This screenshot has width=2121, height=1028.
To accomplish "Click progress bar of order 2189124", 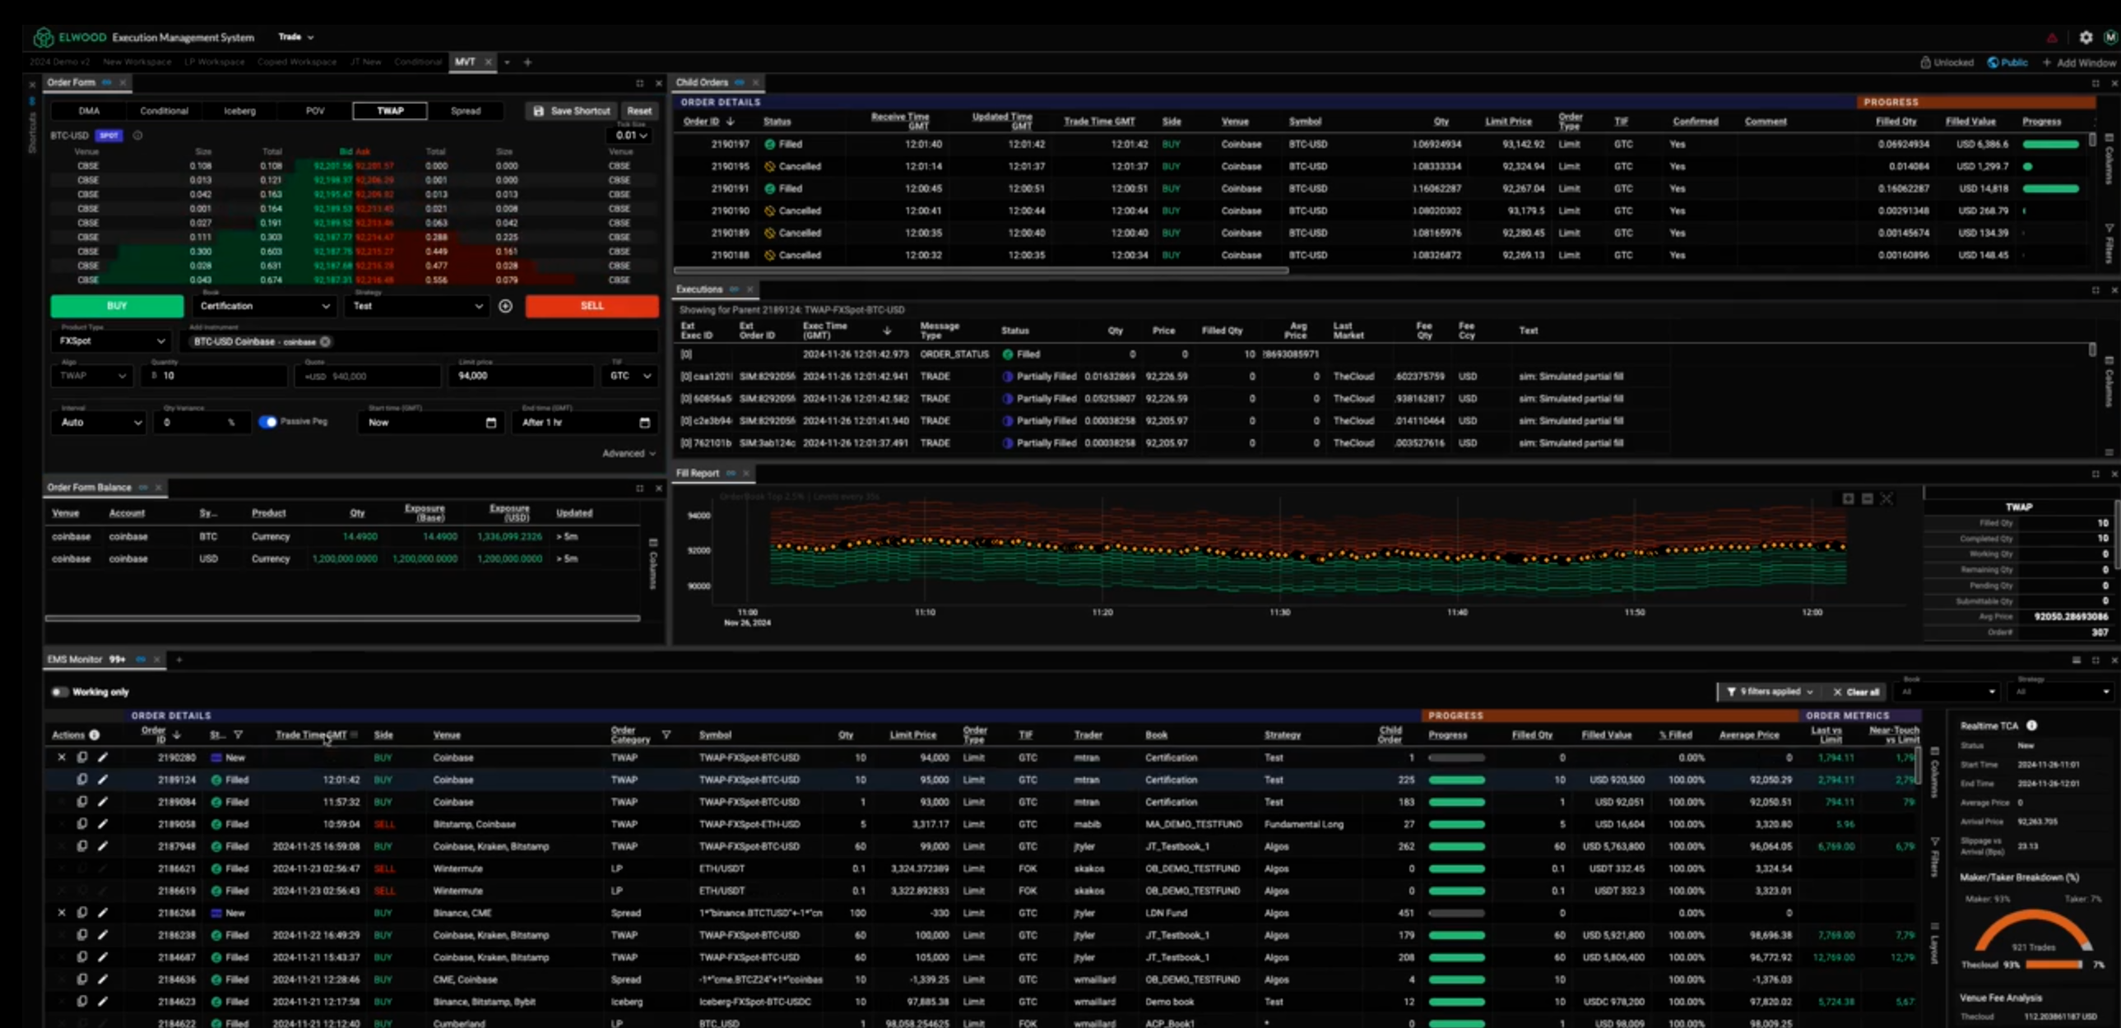I will tap(1456, 780).
